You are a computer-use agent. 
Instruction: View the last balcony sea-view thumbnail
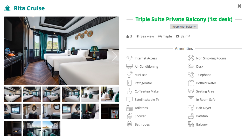pos(51,128)
